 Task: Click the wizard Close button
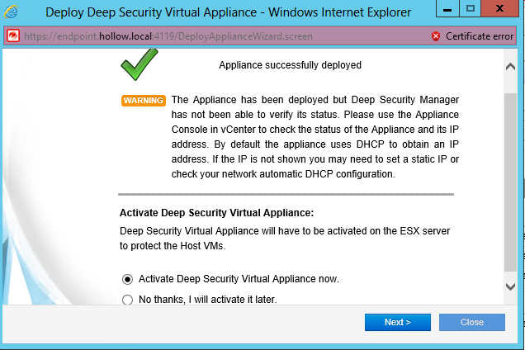471,322
